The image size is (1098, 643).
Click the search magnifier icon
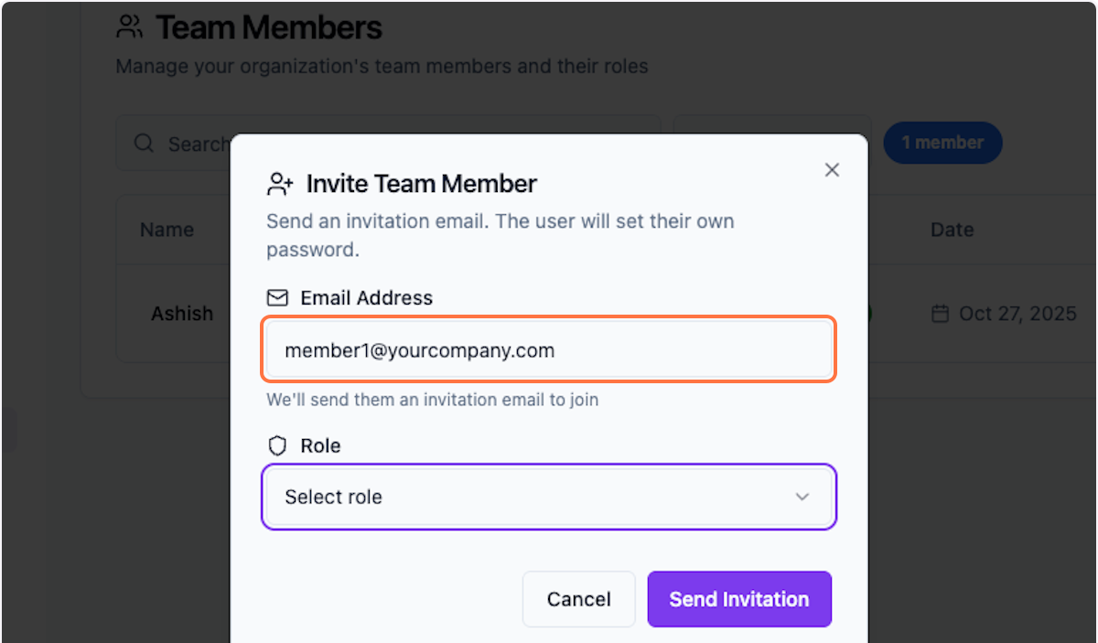[144, 144]
